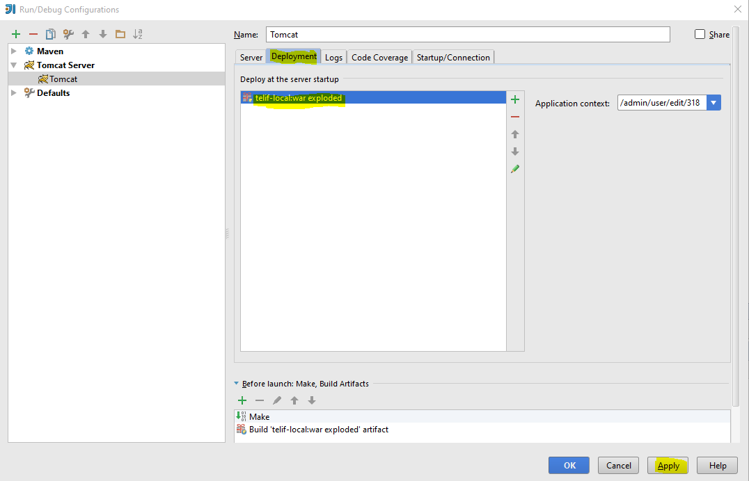This screenshot has height=481, width=749.
Task: Select 'telif-local:war exploded' deployment entry
Action: coord(373,97)
